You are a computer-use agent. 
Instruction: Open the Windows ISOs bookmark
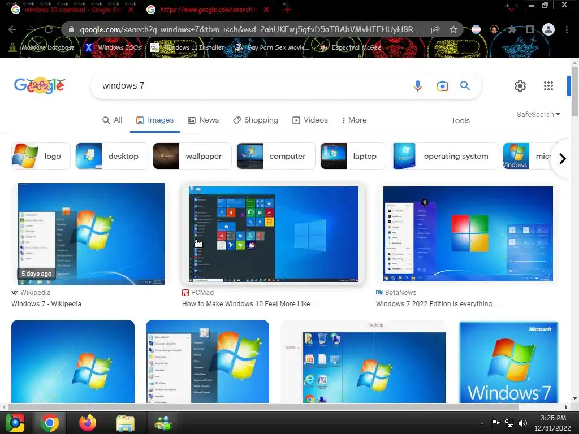[x=113, y=47]
